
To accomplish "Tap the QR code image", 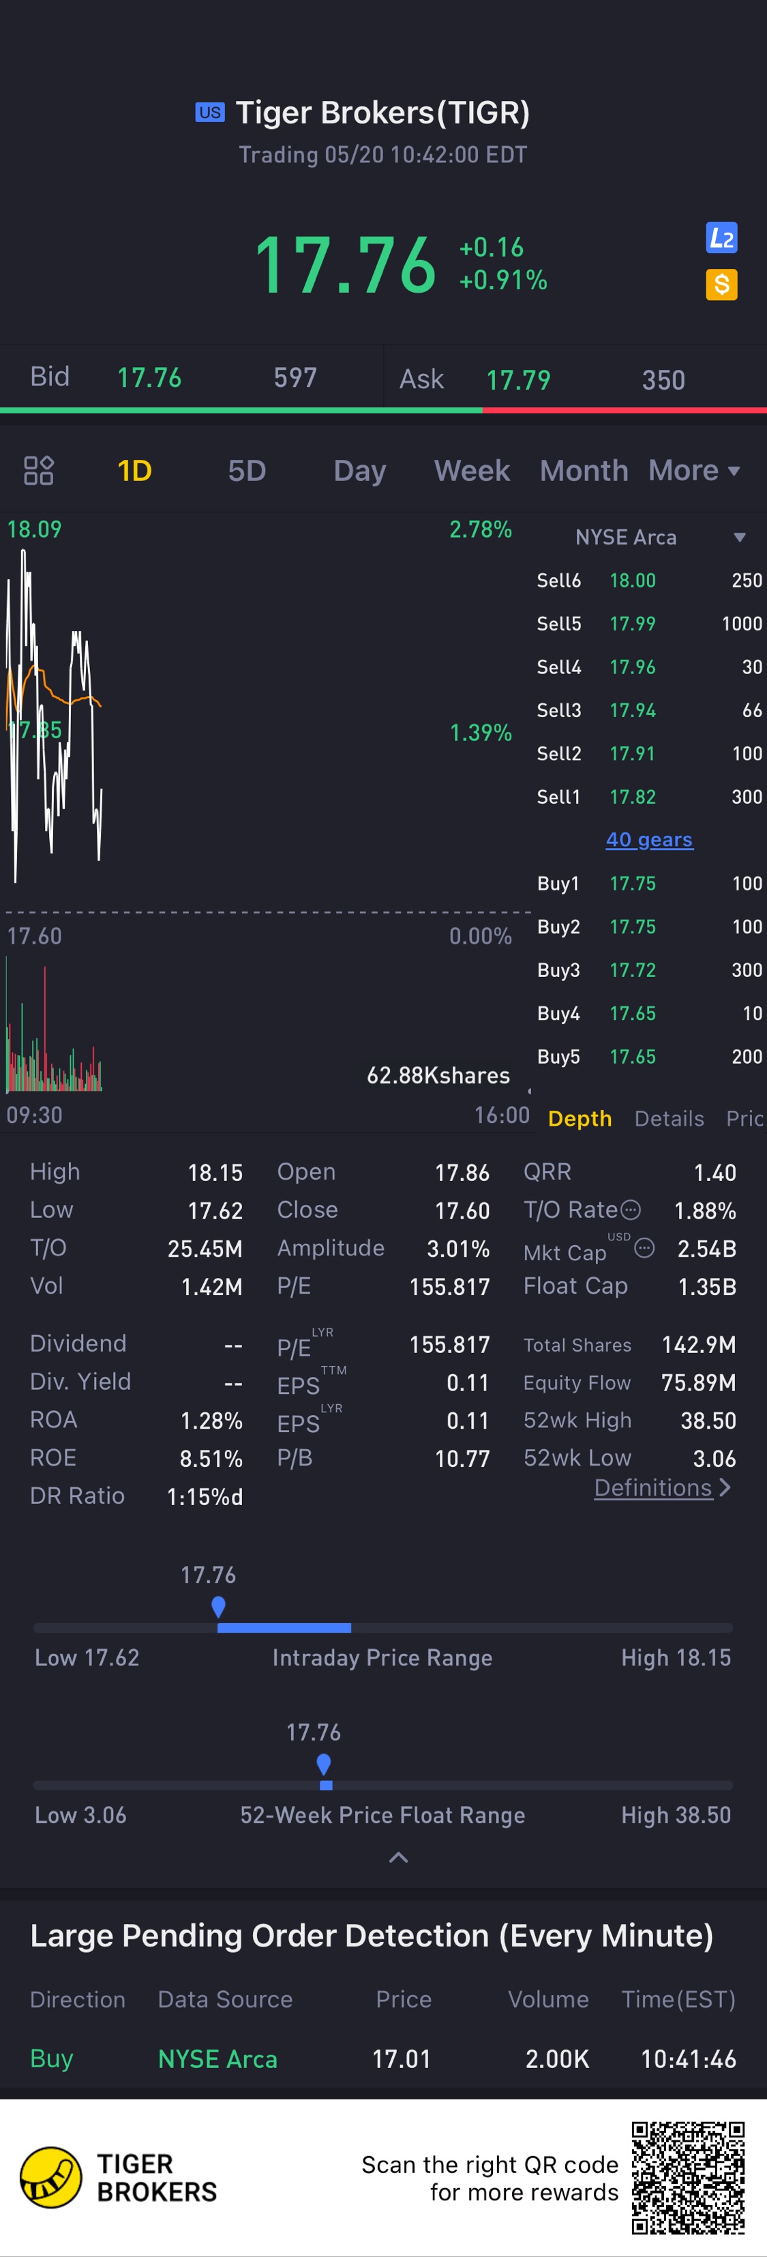I will pyautogui.click(x=688, y=2177).
